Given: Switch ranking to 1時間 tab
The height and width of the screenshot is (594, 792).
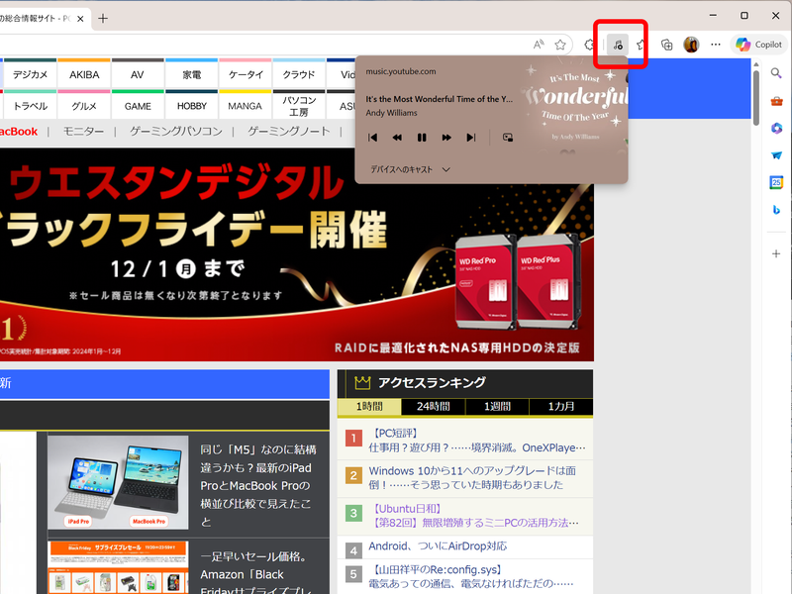Looking at the screenshot, I should coord(369,407).
